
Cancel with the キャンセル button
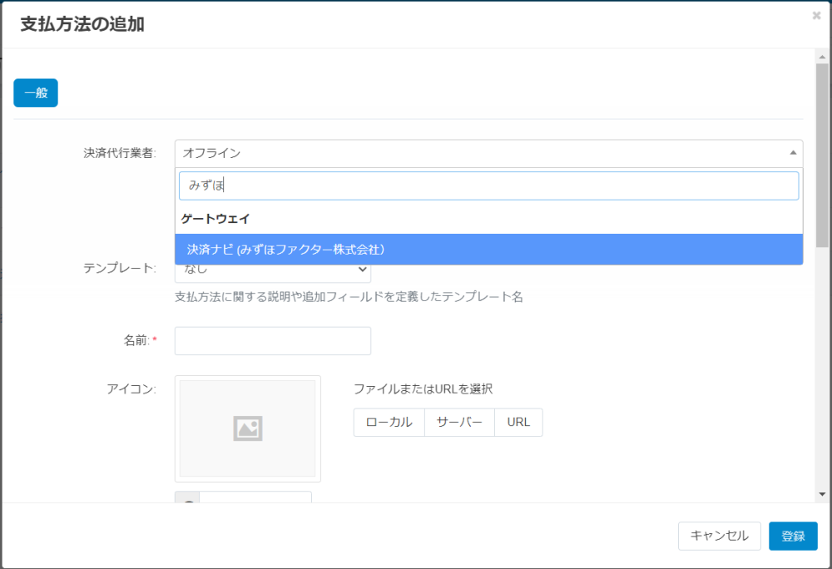click(719, 536)
